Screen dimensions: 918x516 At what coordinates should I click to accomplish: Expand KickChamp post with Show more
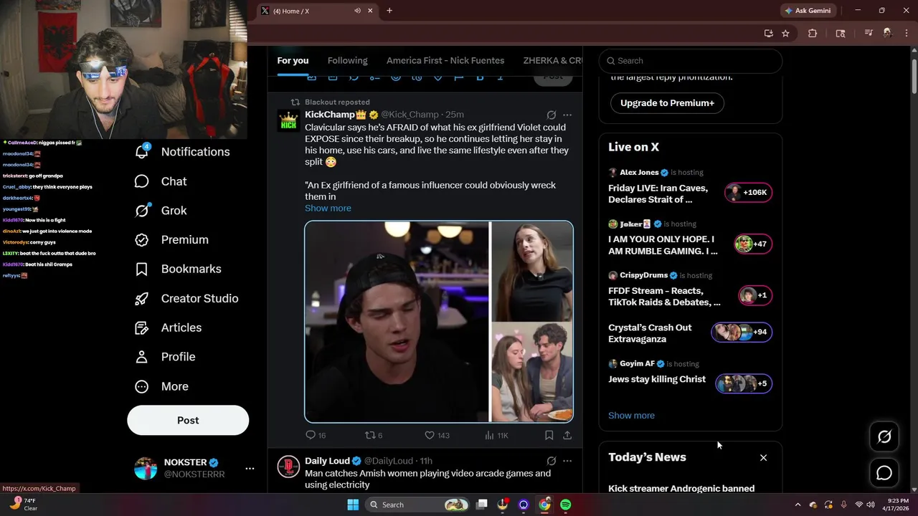pyautogui.click(x=328, y=209)
